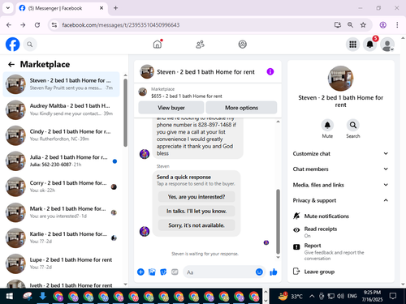Go to the Home feed icon
Screen dimensions: 406x304
tap(158, 44)
